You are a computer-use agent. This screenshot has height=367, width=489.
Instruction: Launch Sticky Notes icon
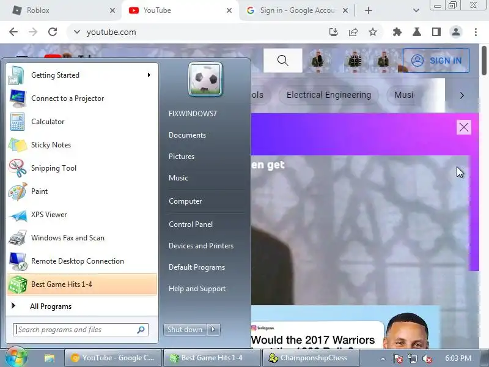(18, 145)
